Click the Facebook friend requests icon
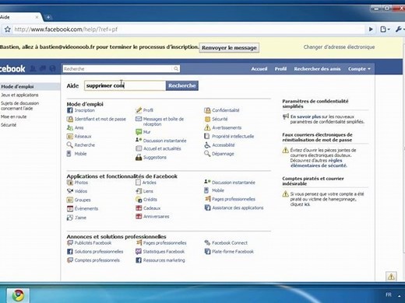This screenshot has height=303, width=405. coord(33,68)
